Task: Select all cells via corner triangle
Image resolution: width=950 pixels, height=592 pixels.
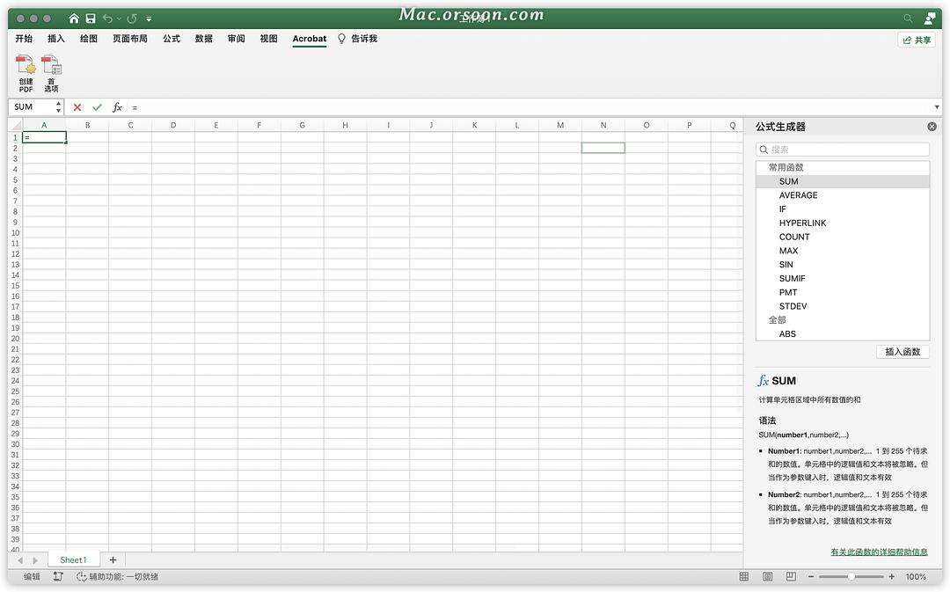Action: pos(15,125)
